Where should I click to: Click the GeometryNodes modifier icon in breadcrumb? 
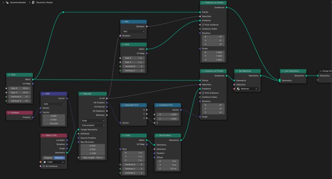7,2
